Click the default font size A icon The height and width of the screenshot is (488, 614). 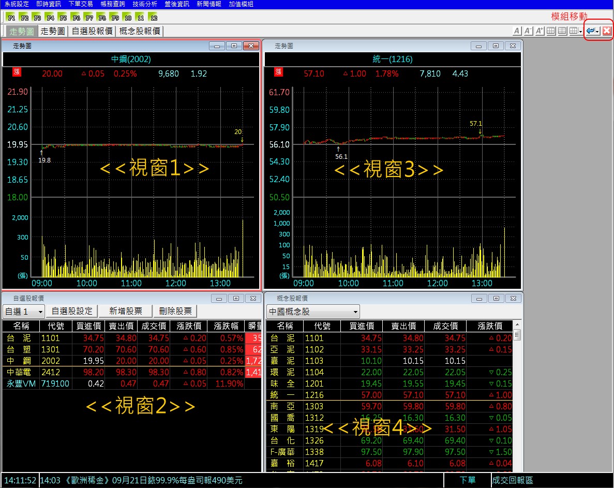tap(517, 31)
